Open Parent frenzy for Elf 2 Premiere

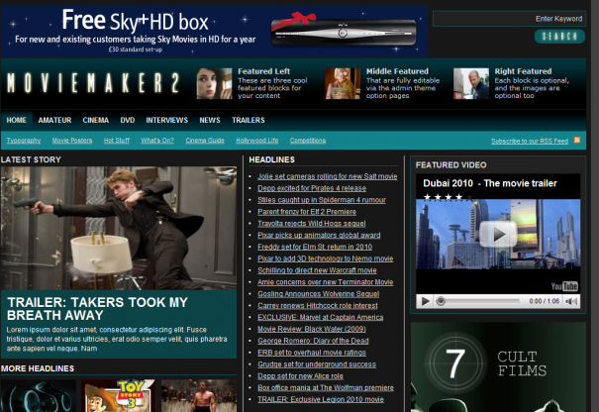307,212
